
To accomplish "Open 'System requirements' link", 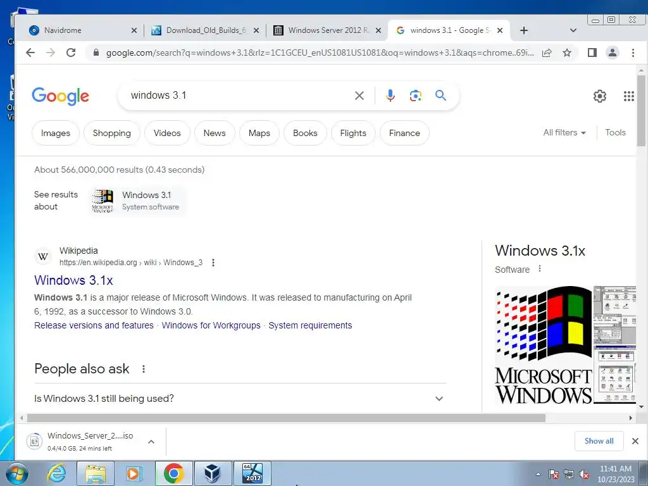I will 310,325.
